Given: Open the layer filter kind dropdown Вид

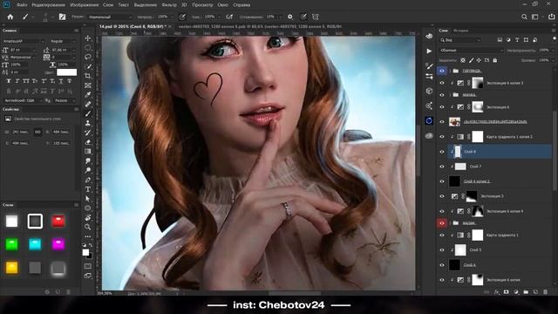Looking at the screenshot, I should (x=460, y=40).
